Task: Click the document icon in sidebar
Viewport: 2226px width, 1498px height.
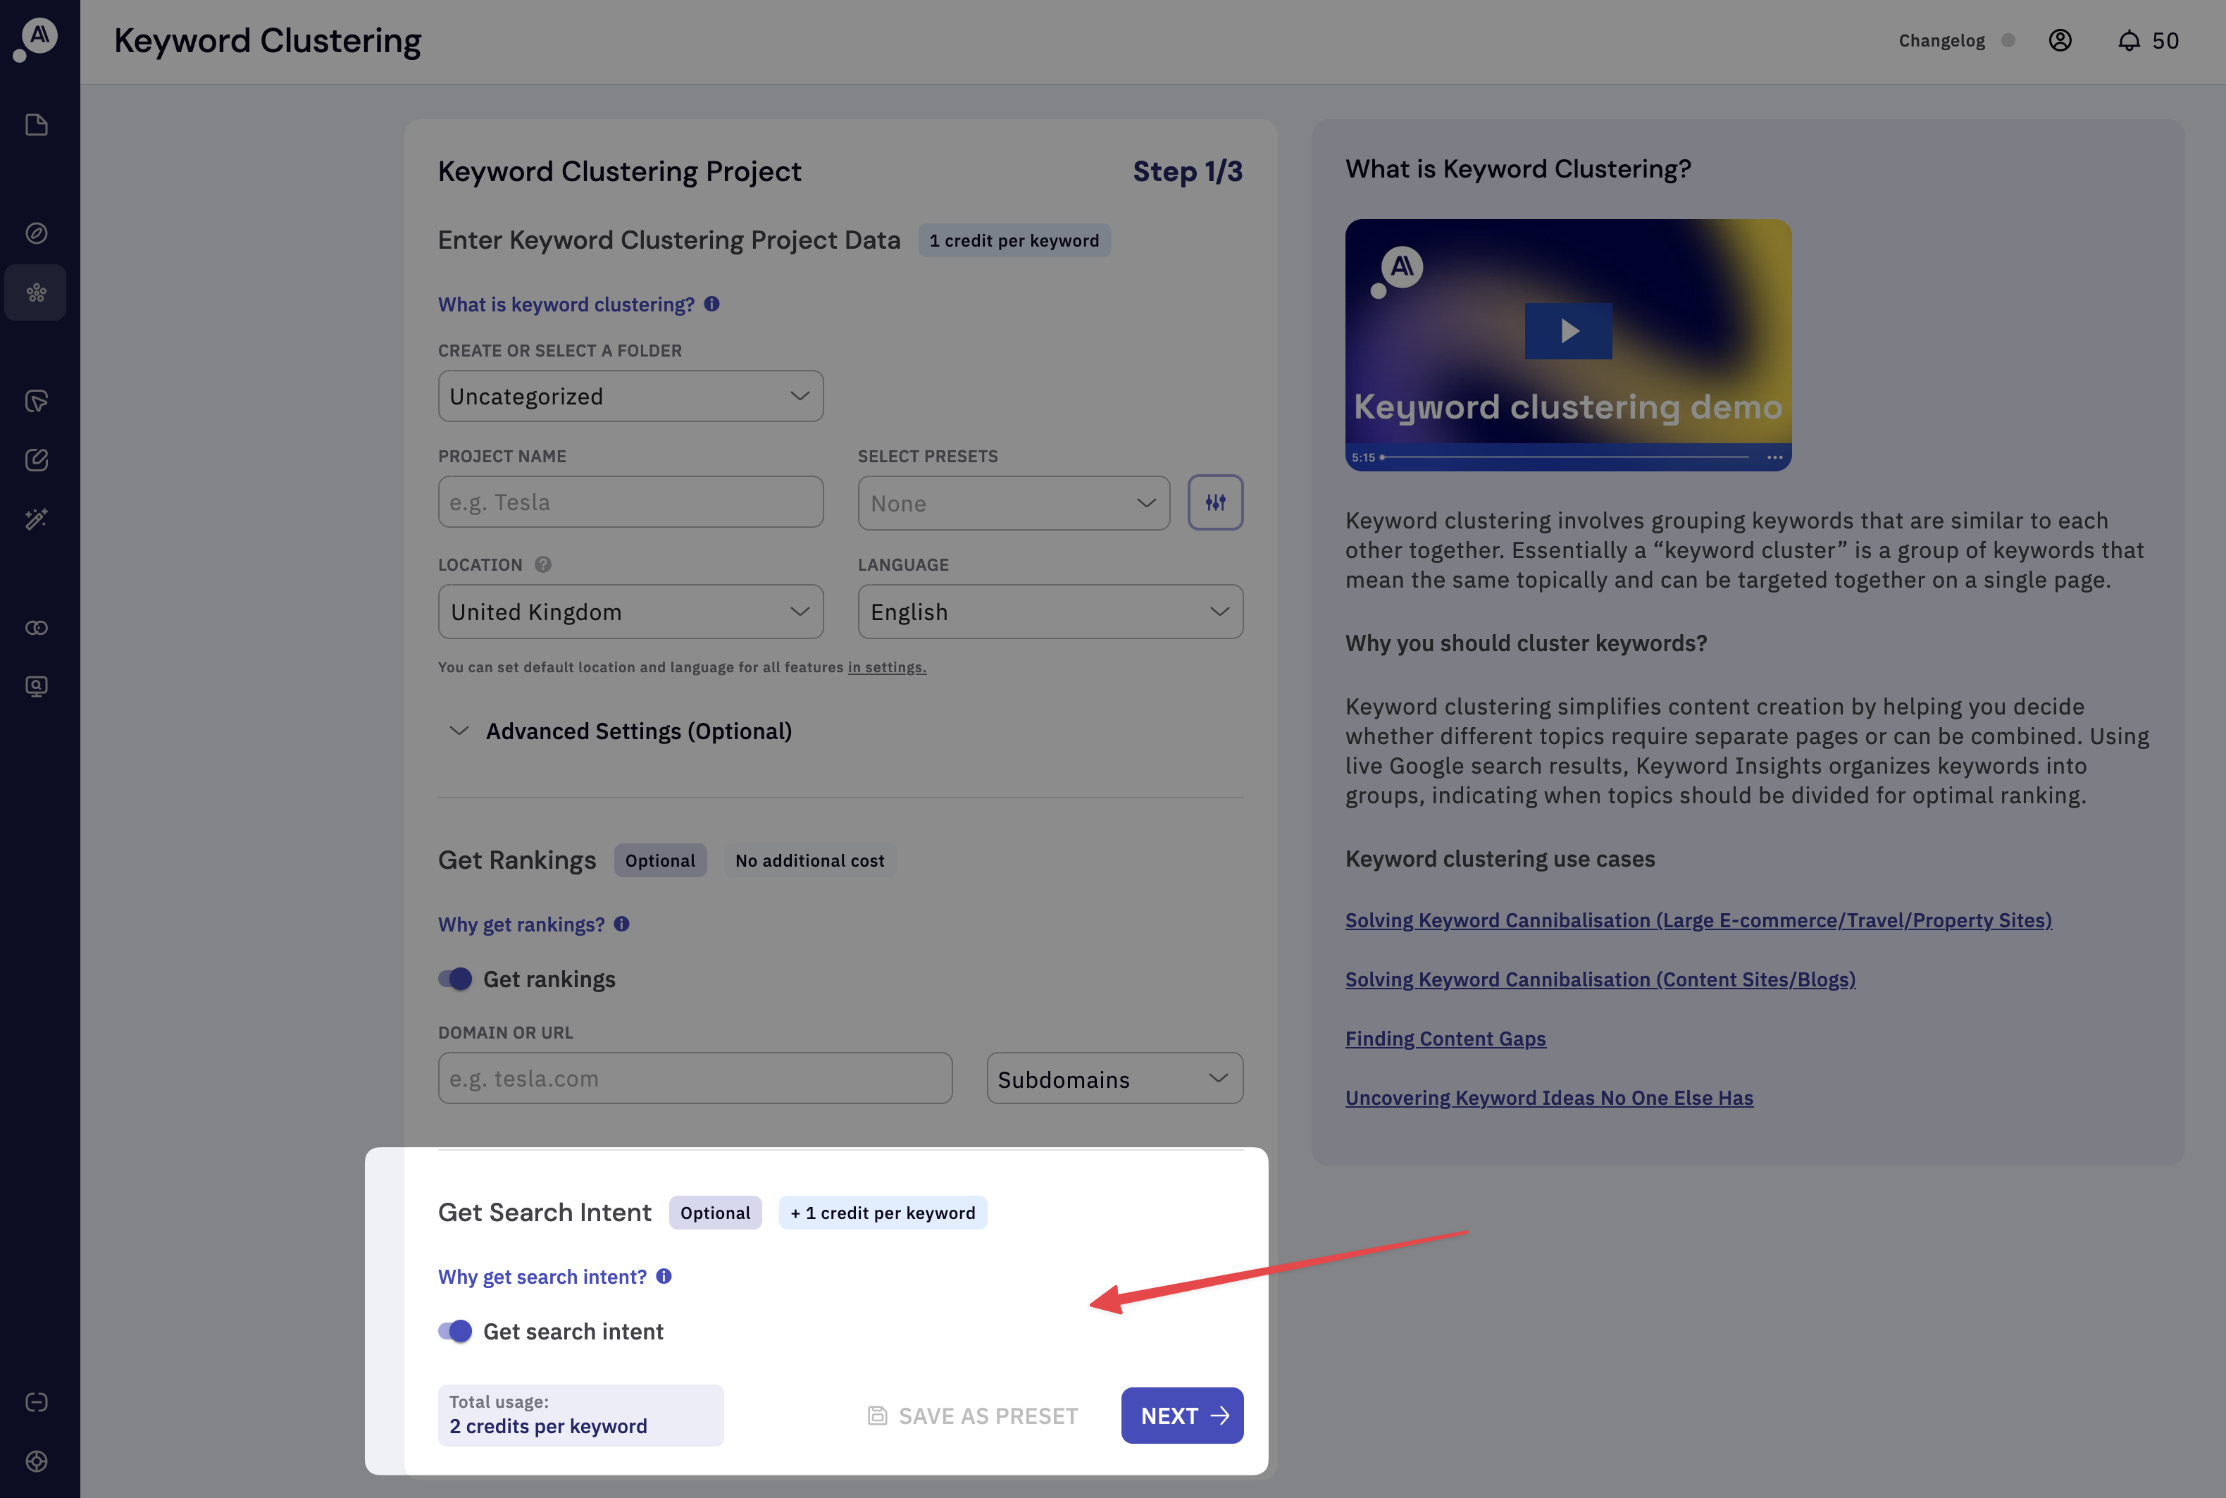Action: click(37, 125)
